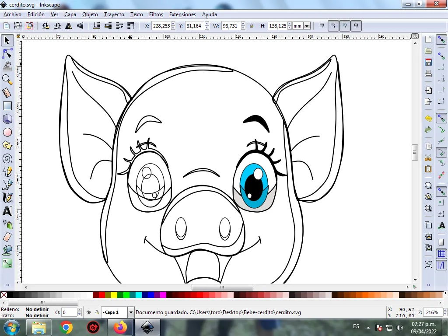This screenshot has width=448, height=336.
Task: Click horizontal canvas scrollbar thumb
Action: 222,287
